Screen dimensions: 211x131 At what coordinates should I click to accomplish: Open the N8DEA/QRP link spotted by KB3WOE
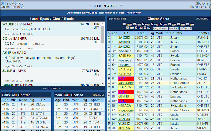click(126, 110)
